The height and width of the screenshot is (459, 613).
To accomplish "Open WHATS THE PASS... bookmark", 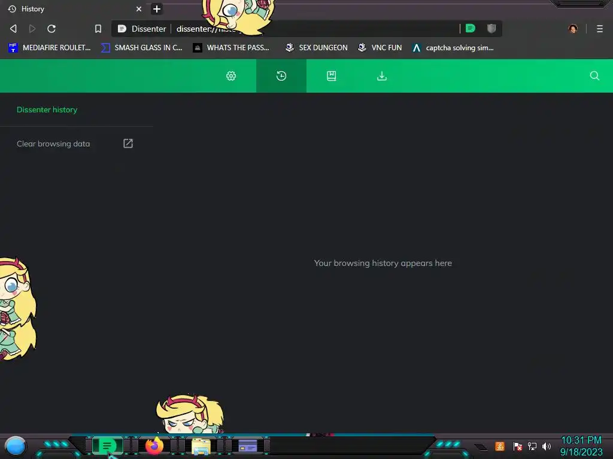I will [x=231, y=48].
